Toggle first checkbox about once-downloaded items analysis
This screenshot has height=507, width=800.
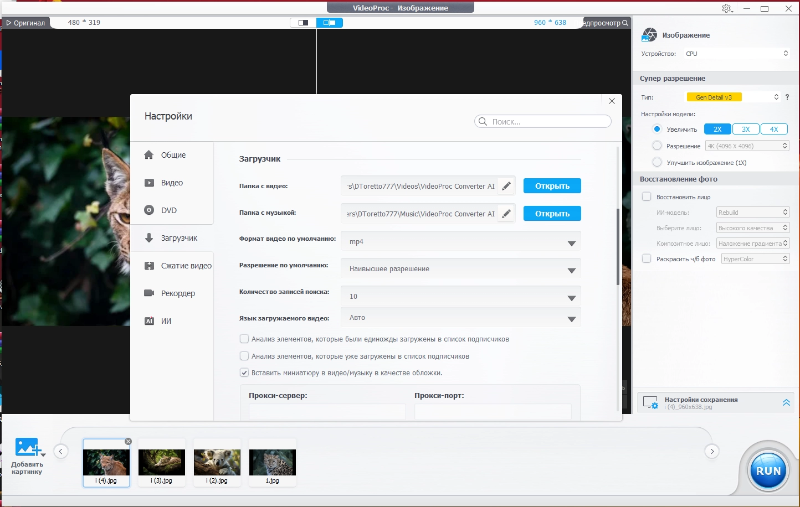pyautogui.click(x=244, y=339)
